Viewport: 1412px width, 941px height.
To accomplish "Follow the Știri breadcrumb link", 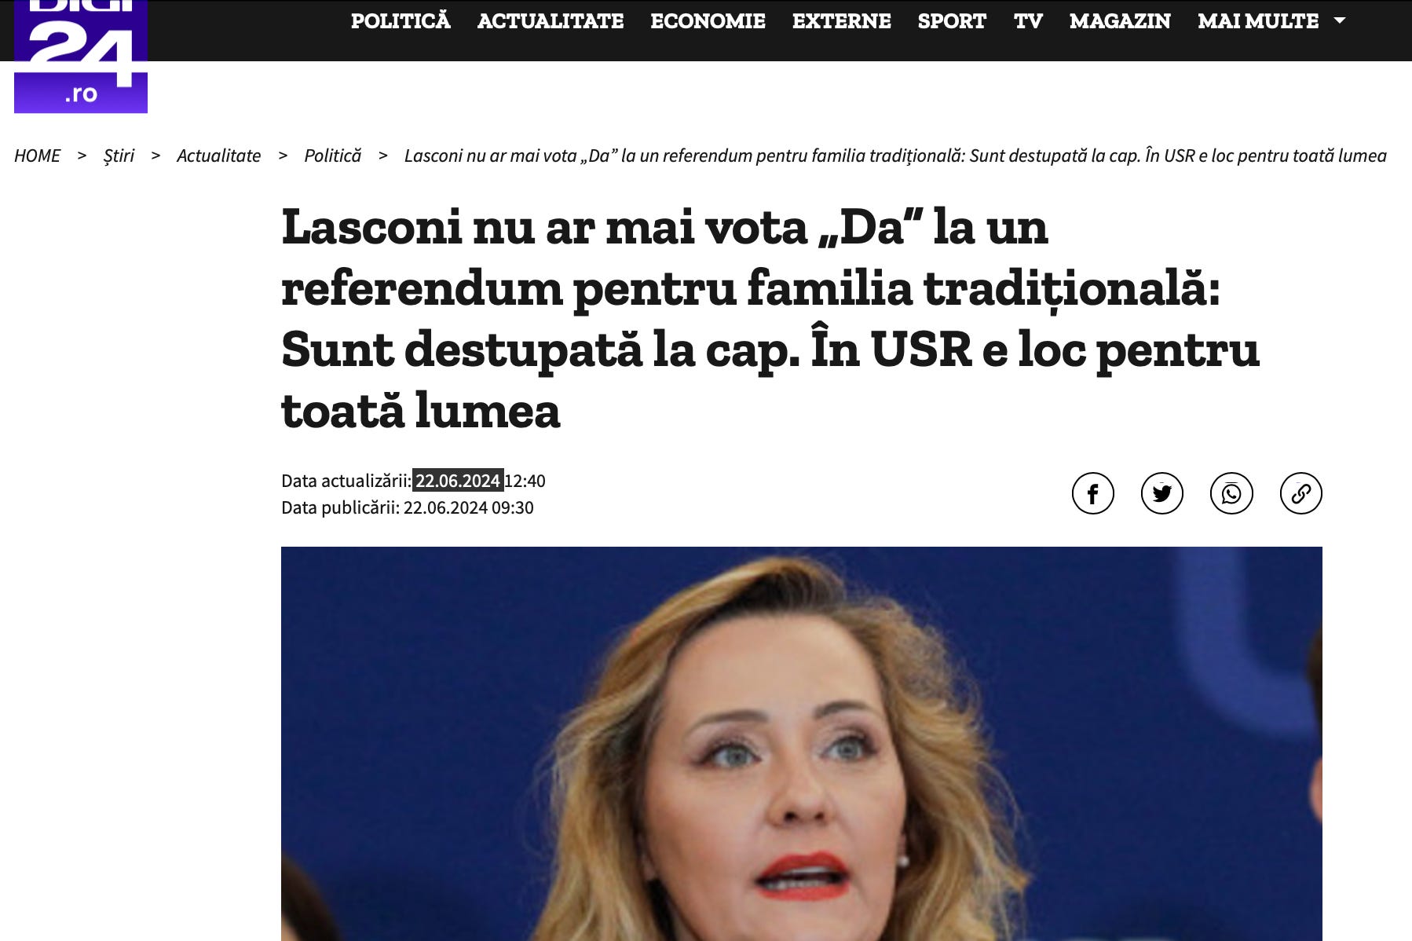I will [119, 156].
